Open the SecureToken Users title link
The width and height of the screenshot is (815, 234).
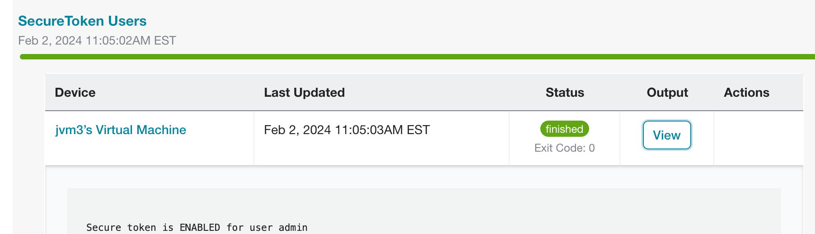(x=82, y=21)
